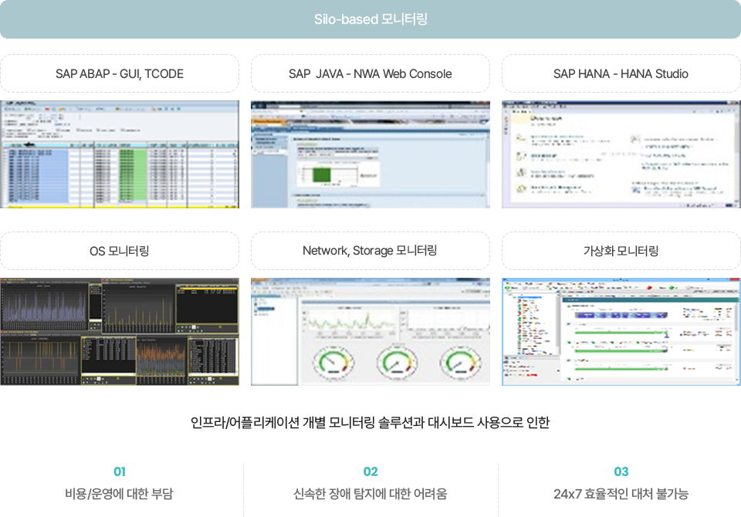The image size is (741, 517).
Task: Open the SAP ABAP GUI screenshot thumbnail
Action: pos(120,154)
